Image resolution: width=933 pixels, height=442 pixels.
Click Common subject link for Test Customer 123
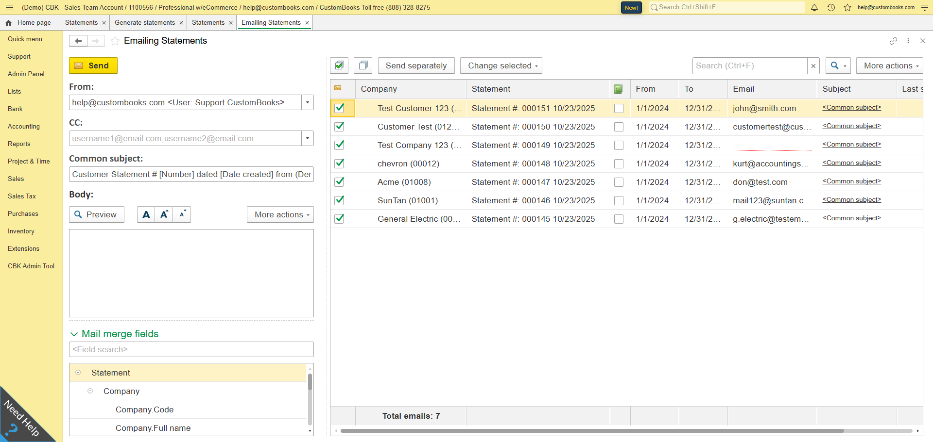click(851, 108)
